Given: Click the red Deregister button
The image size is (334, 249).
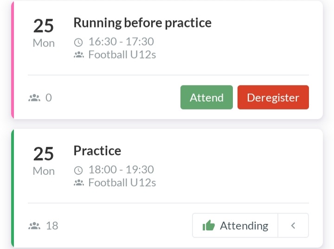Looking at the screenshot, I should [273, 97].
